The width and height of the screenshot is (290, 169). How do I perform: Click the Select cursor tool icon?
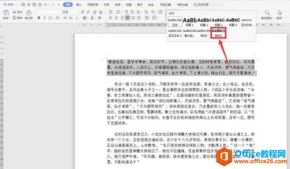pyautogui.click(x=280, y=12)
